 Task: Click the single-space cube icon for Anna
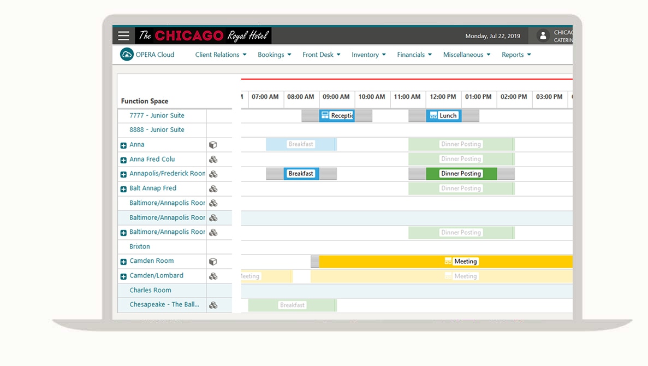pos(213,145)
